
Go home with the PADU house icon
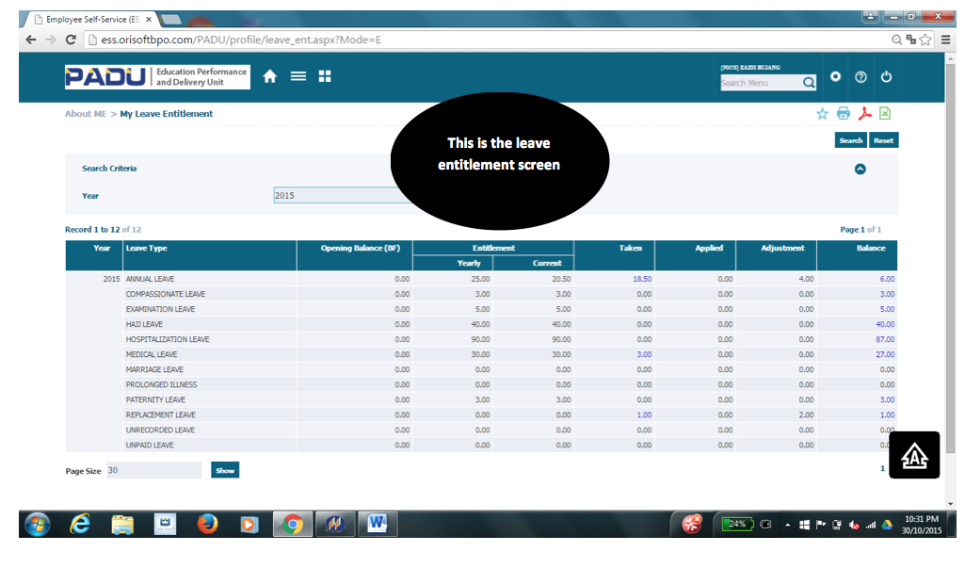[x=269, y=75]
